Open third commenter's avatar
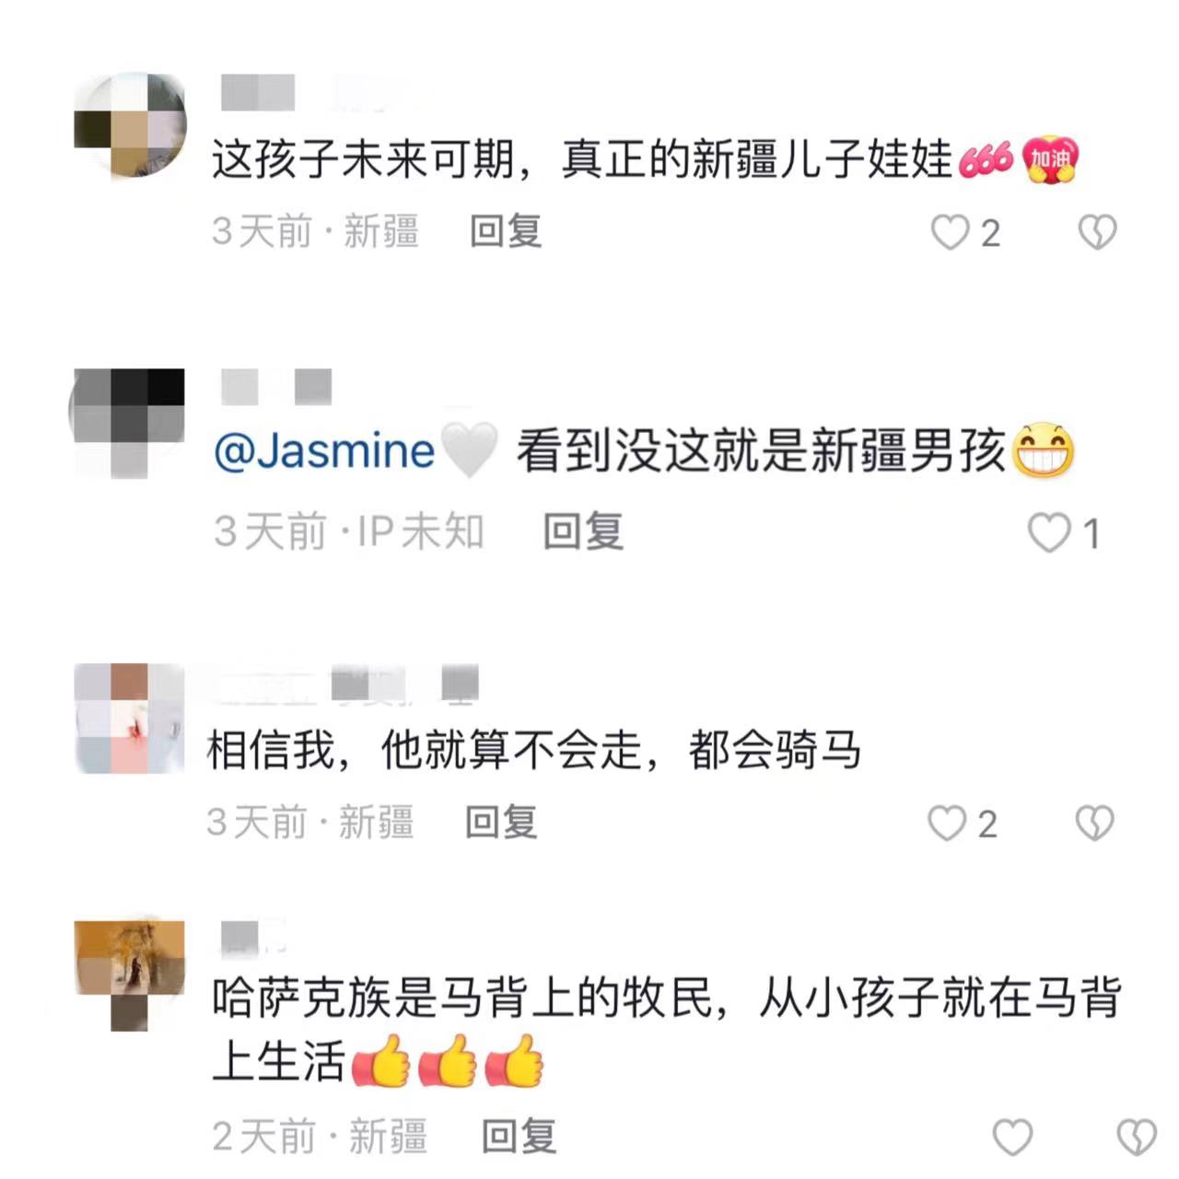 pos(129,718)
